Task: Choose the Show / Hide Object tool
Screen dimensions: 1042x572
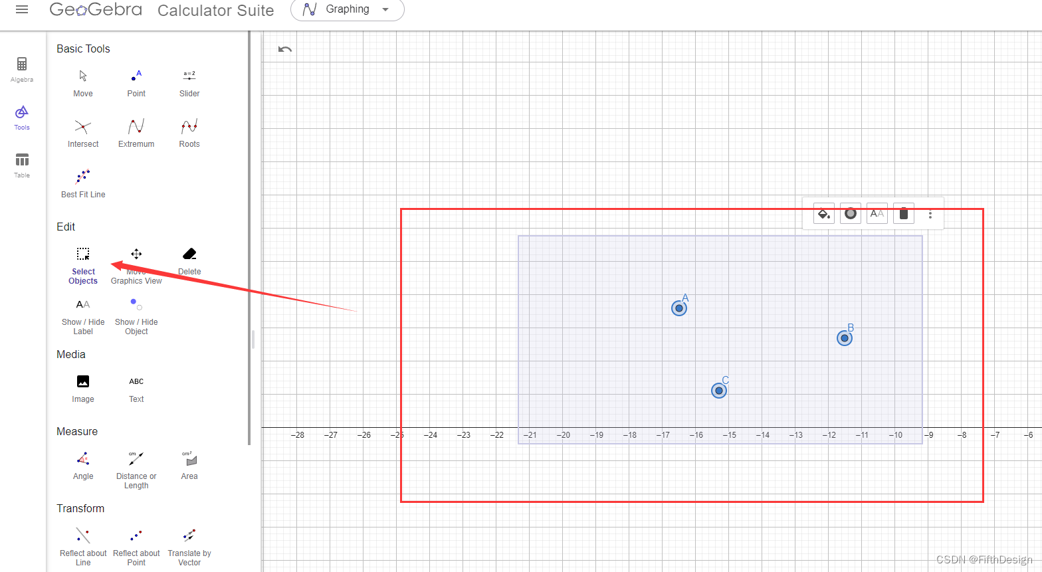Action: point(136,316)
